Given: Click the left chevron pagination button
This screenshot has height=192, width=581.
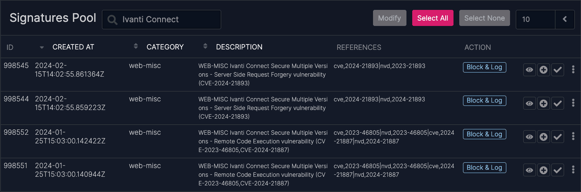Looking at the screenshot, I should pos(565,19).
